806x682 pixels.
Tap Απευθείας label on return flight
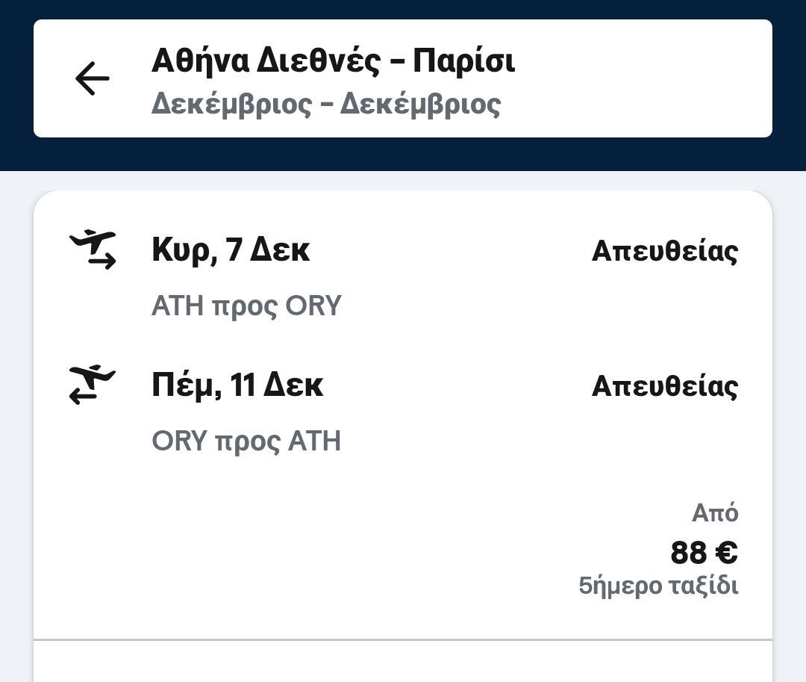coord(664,386)
